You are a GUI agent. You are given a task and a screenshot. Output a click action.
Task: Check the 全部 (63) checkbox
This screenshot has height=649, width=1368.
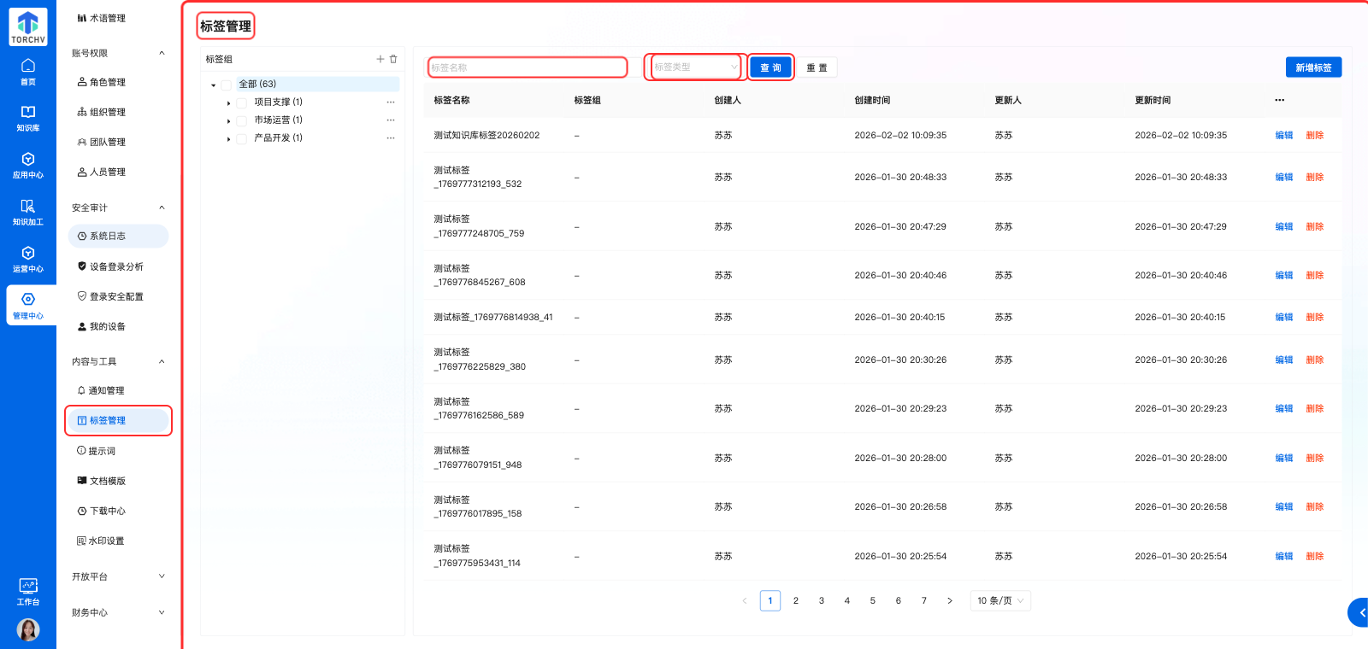tap(227, 85)
